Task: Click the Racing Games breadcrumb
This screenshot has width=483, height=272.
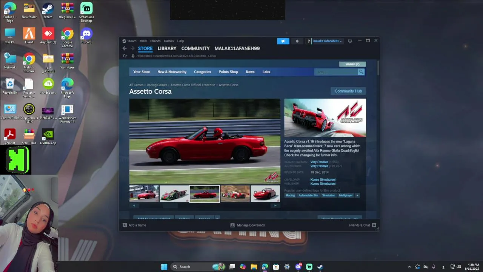Action: tap(157, 85)
